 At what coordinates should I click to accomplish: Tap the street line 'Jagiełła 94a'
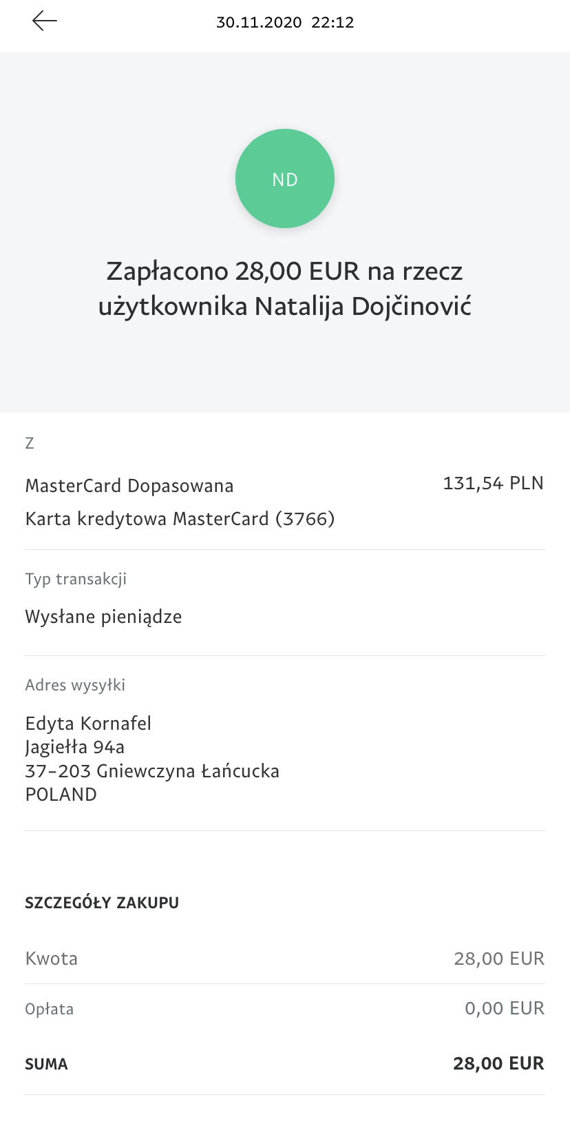pyautogui.click(x=75, y=747)
